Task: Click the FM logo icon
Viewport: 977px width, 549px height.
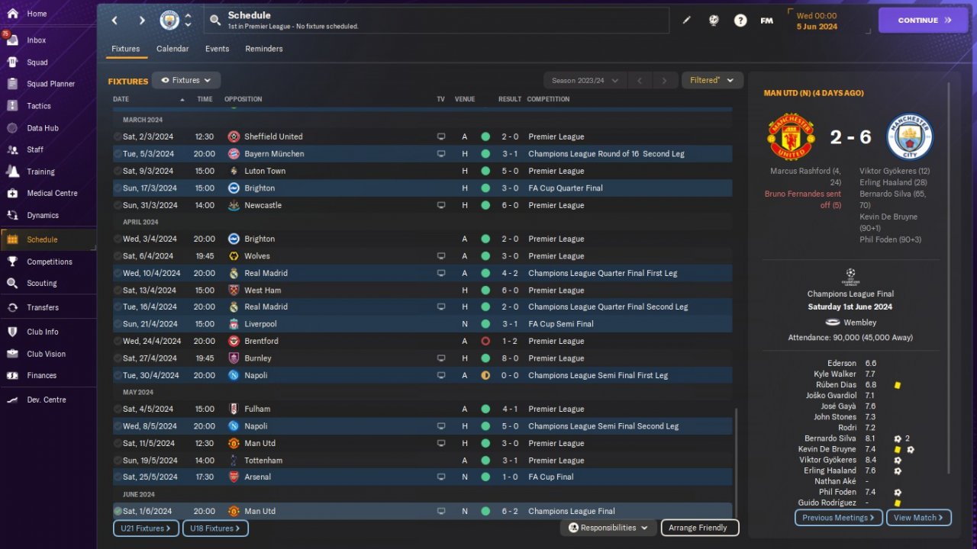Action: click(767, 21)
